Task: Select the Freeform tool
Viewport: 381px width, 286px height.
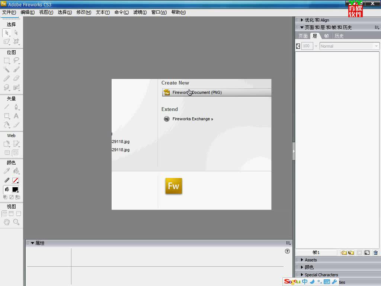Action: (7, 125)
